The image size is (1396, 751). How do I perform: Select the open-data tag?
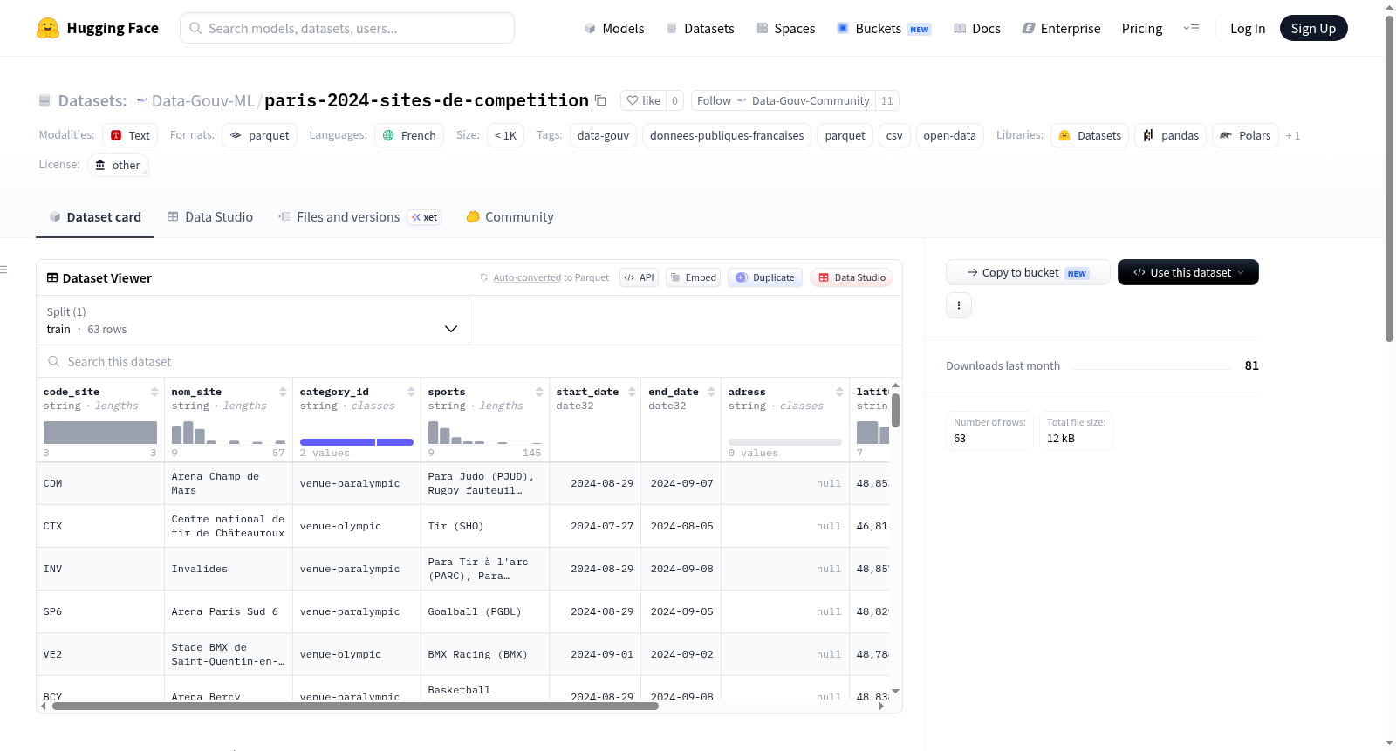tap(949, 135)
